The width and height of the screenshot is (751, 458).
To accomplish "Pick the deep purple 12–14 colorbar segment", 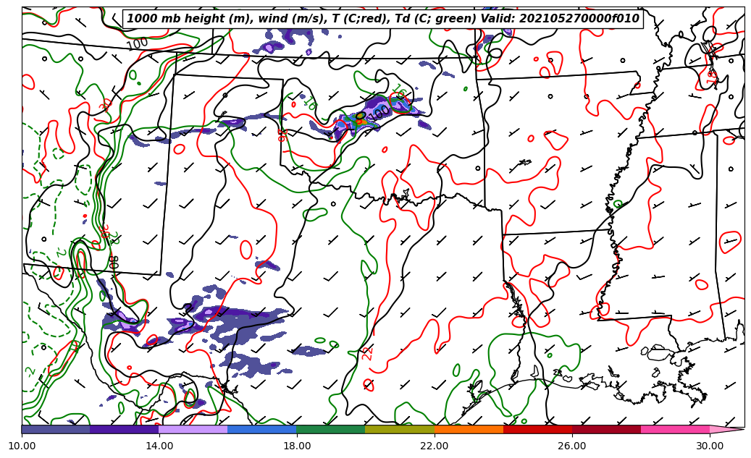I will [x=125, y=429].
